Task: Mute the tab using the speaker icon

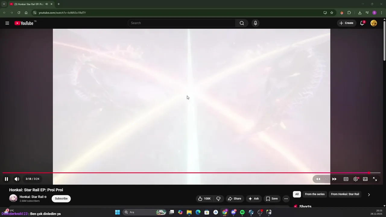Action: (46, 4)
